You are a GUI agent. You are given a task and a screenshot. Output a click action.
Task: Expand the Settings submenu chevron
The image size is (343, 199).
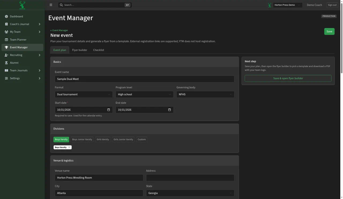[x=39, y=78]
